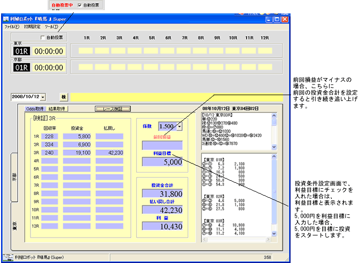
Task: Click the 検 search button beside the date
Action: pyautogui.click(x=64, y=97)
